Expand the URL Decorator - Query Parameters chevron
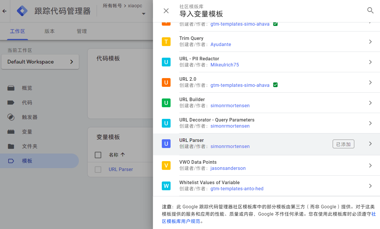The width and height of the screenshot is (380, 229). pyautogui.click(x=370, y=123)
